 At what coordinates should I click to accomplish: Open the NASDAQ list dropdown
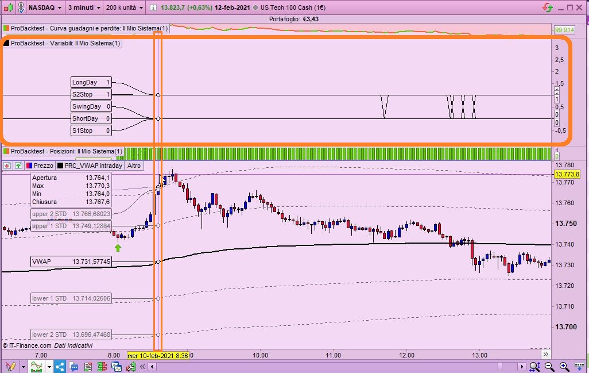(x=45, y=7)
